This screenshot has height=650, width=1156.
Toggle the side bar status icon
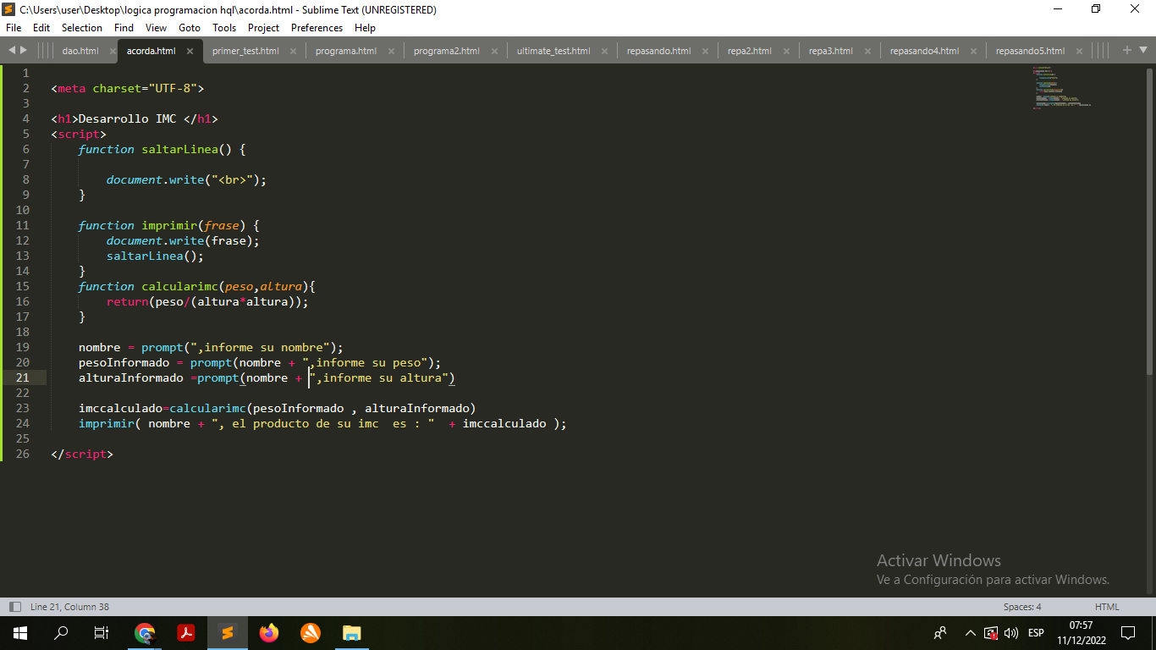(14, 607)
